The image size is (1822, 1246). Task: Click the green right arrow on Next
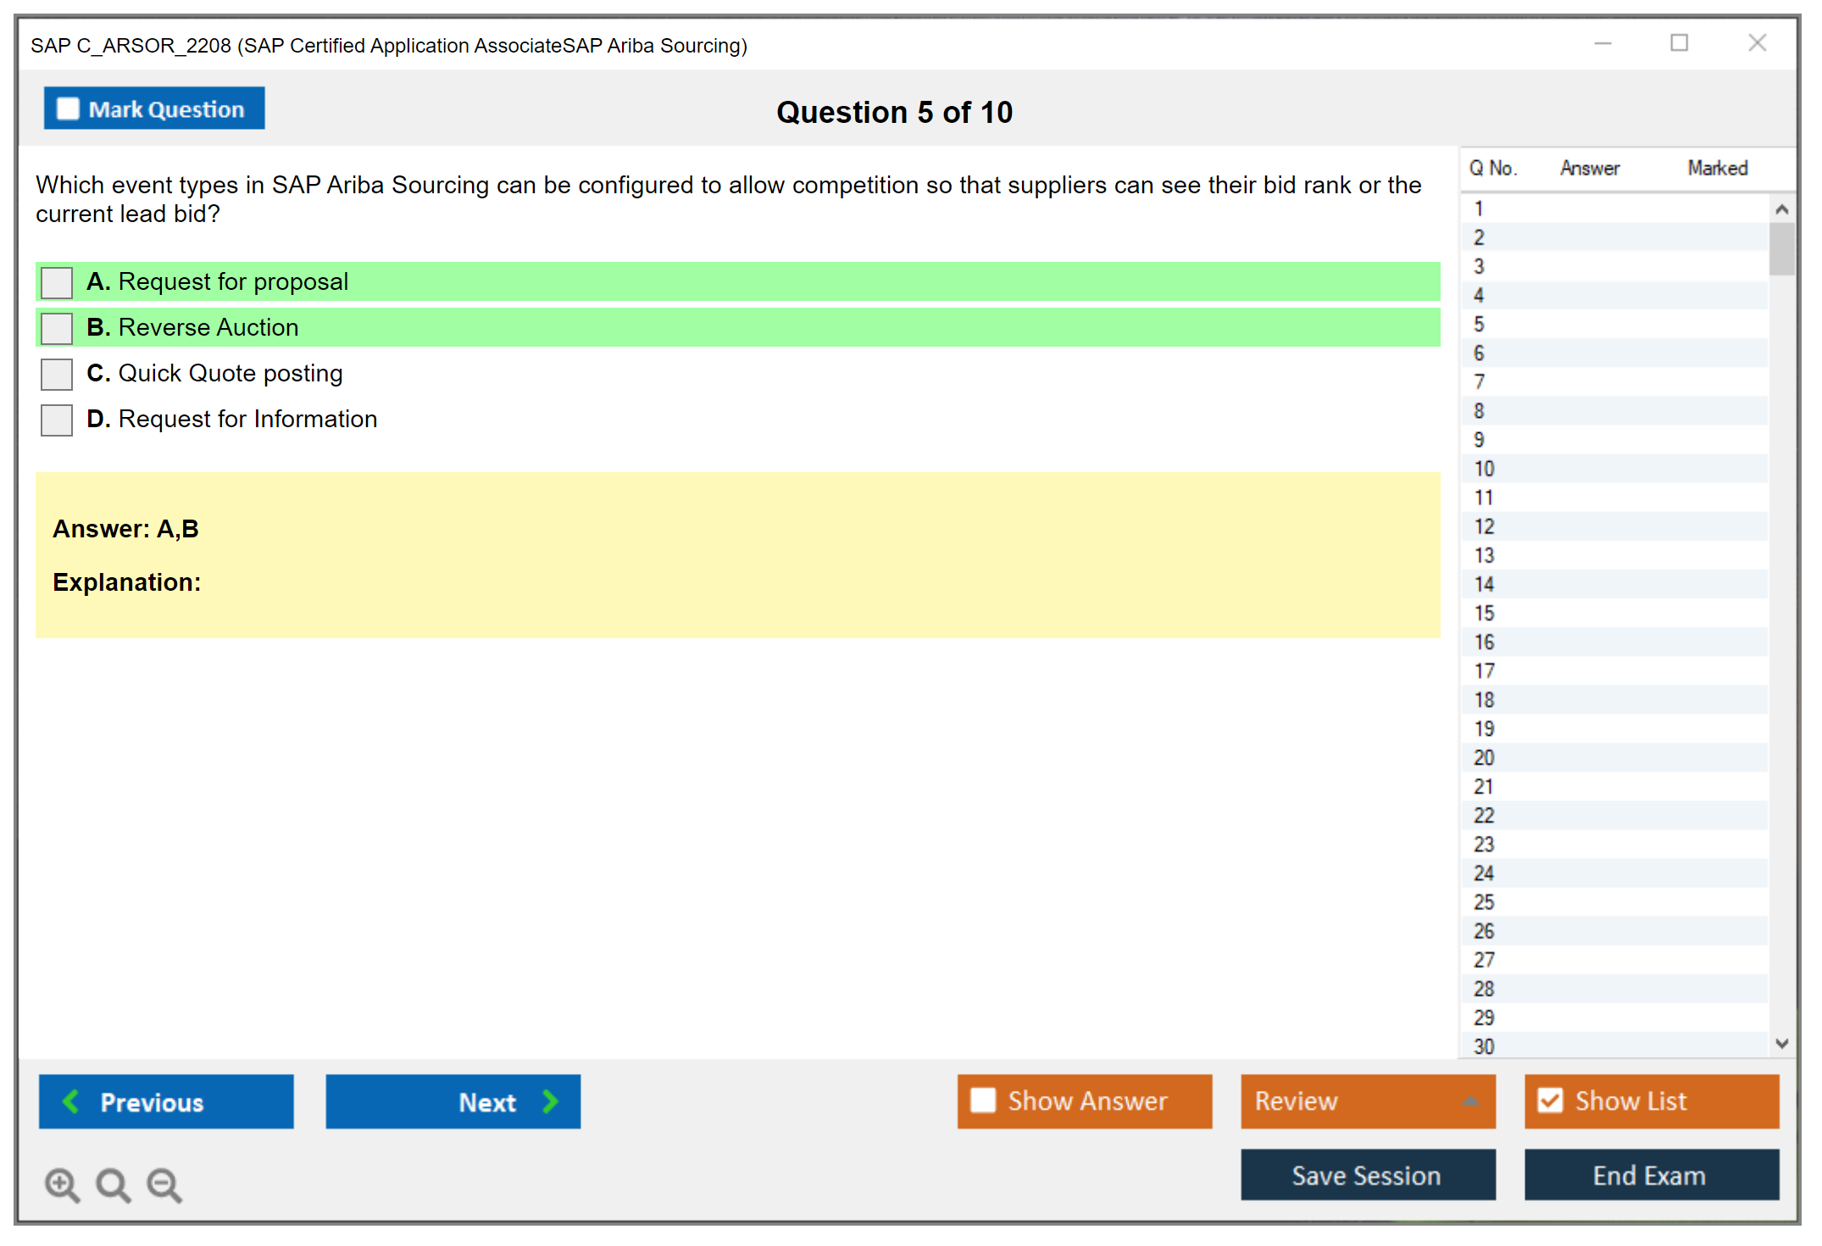tap(551, 1101)
